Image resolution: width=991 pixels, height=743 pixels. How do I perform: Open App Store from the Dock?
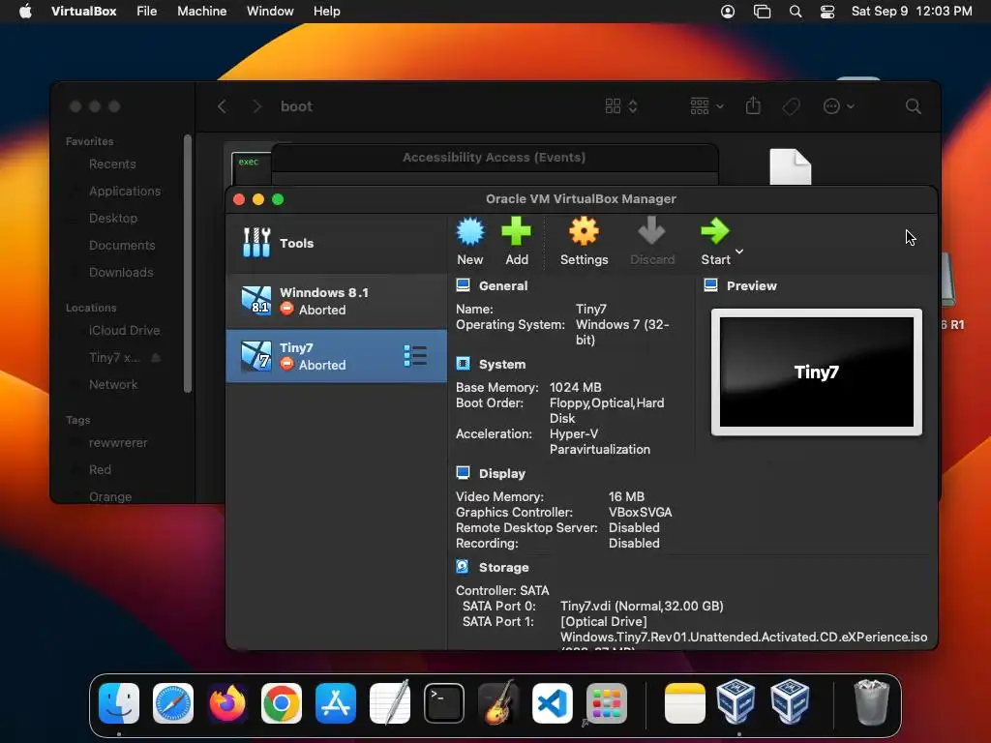click(336, 703)
